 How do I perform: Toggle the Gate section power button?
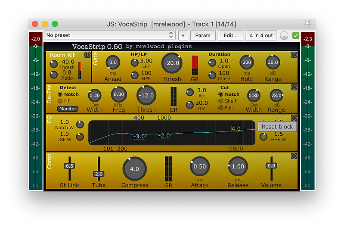[294, 55]
